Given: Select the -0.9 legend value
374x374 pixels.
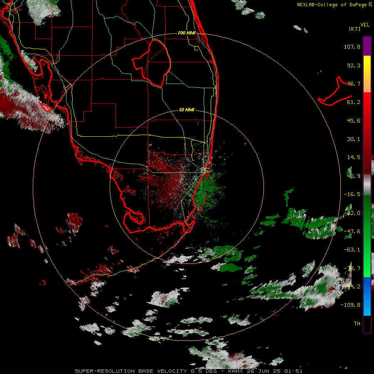Looking at the screenshot, I should click(354, 176).
